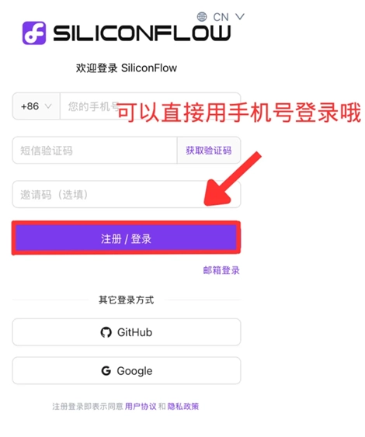Click the SILICONFLOW wordmark text
The height and width of the screenshot is (437, 365).
pos(142,33)
